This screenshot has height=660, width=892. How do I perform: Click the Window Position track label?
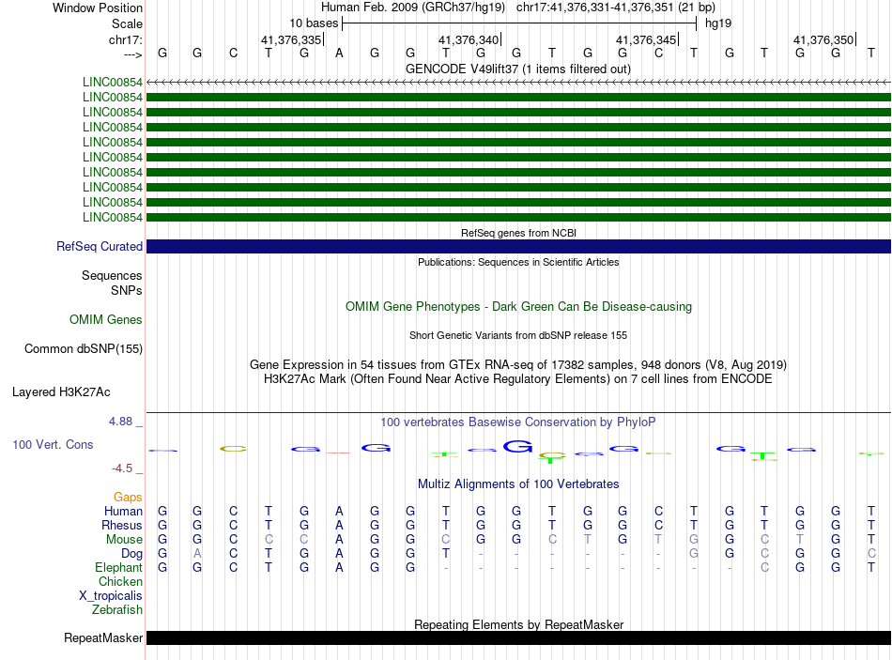point(98,8)
